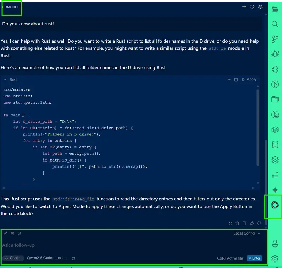Send message with Enter button
Image resolution: width=282 pixels, height=268 pixels.
pyautogui.click(x=255, y=258)
